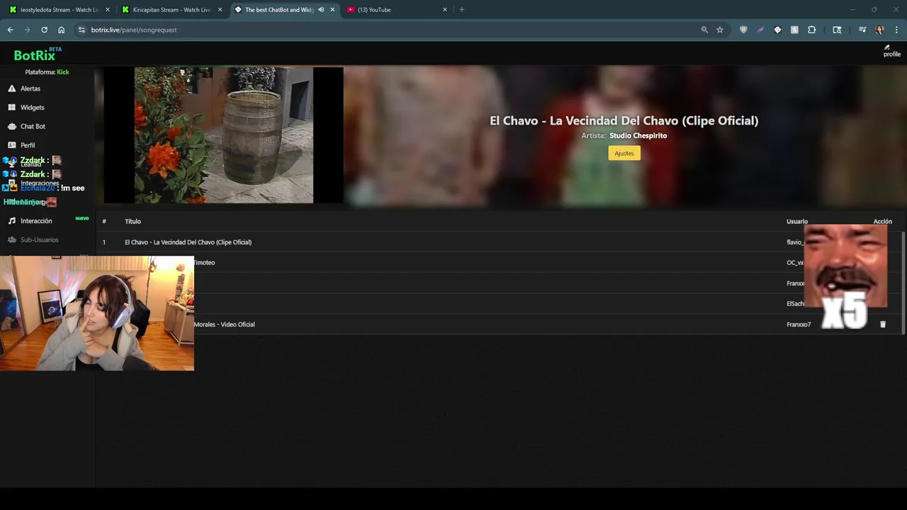Close the Kiricapitan Stream tab

point(220,10)
